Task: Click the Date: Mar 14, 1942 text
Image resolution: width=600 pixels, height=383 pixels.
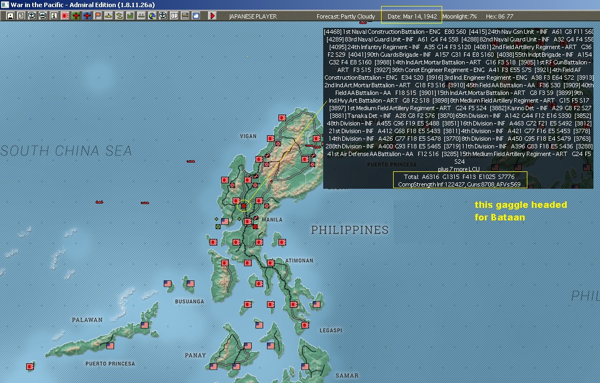Action: click(x=412, y=16)
